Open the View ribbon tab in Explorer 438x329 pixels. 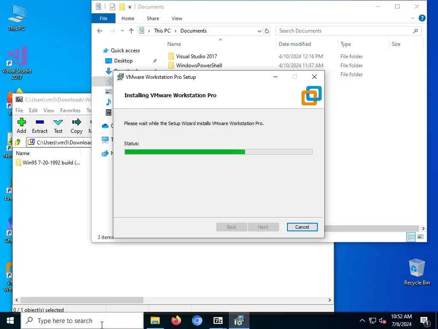tap(177, 18)
